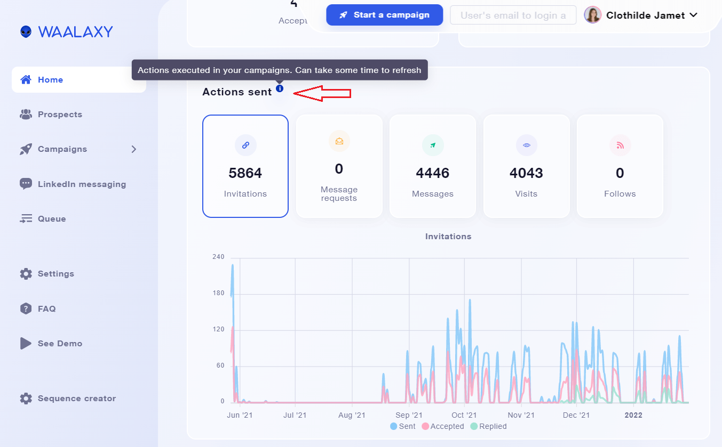Open the FAQ entry
The height and width of the screenshot is (447, 722).
(x=47, y=309)
